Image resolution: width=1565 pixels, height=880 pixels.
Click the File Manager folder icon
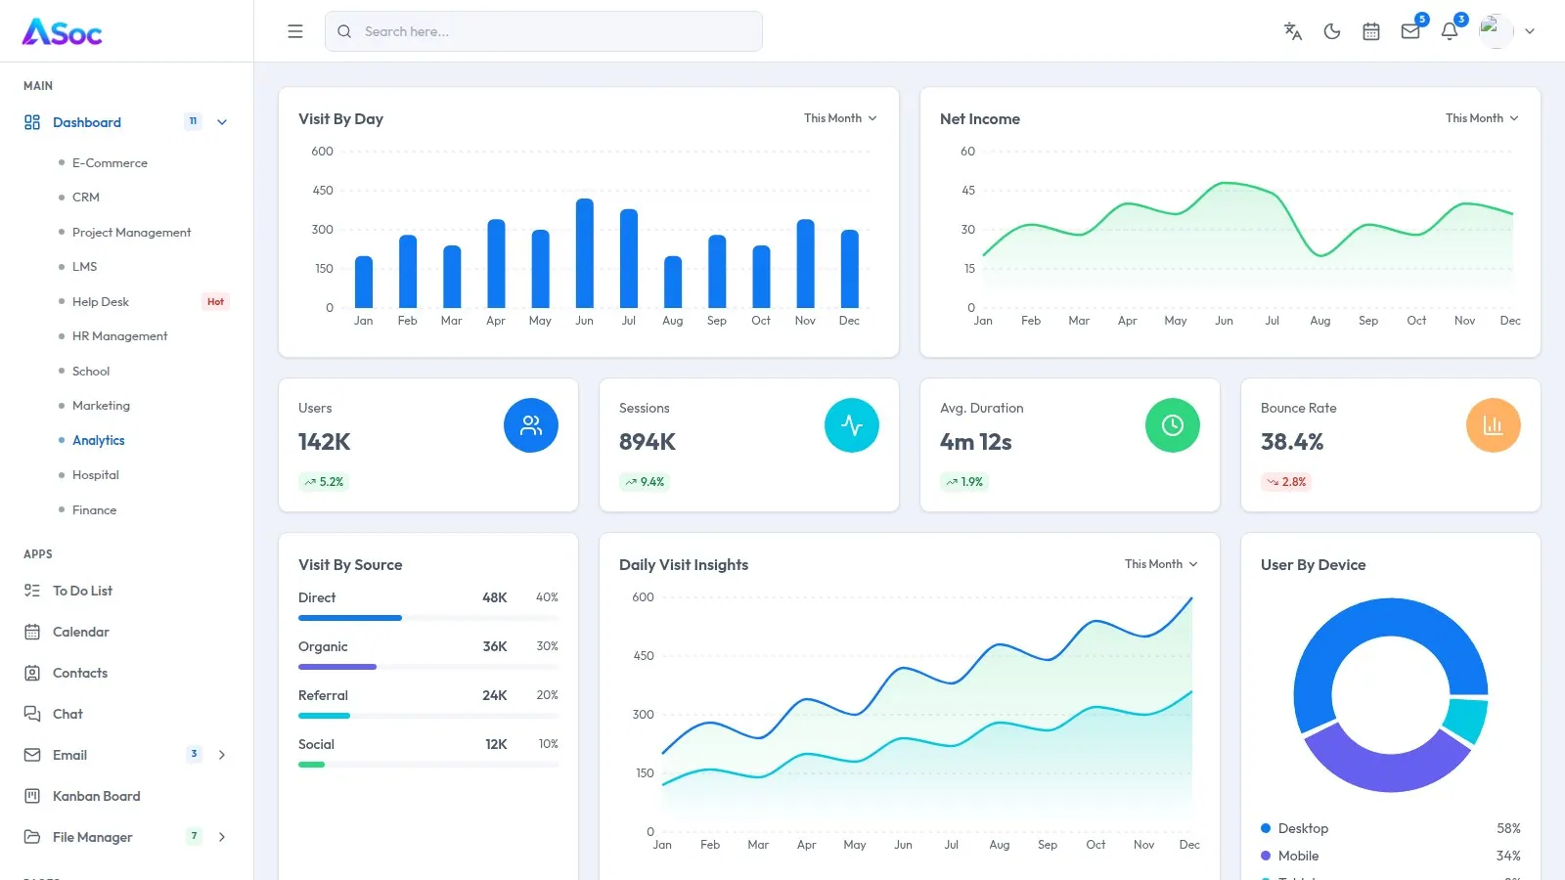click(32, 837)
